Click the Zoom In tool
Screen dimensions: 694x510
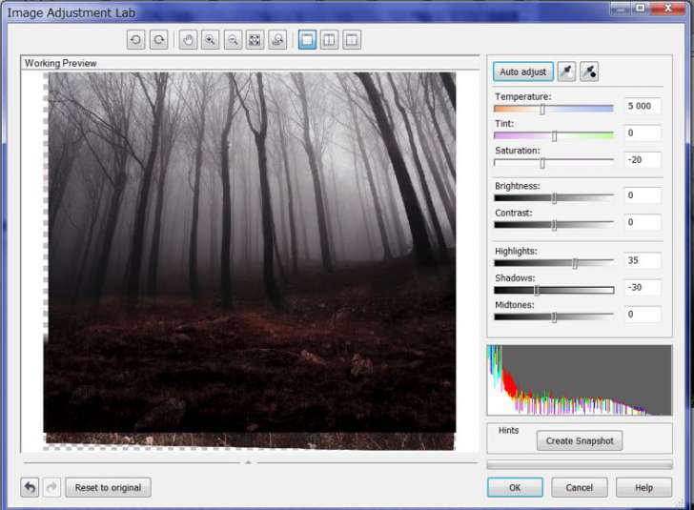tap(211, 40)
